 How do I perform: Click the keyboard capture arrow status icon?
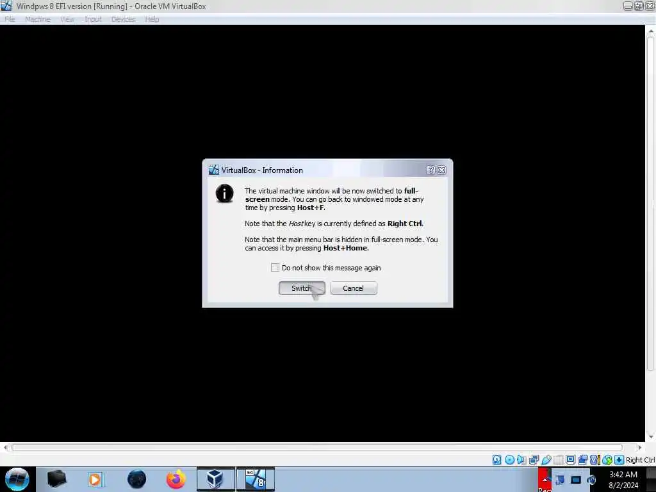pos(619,460)
